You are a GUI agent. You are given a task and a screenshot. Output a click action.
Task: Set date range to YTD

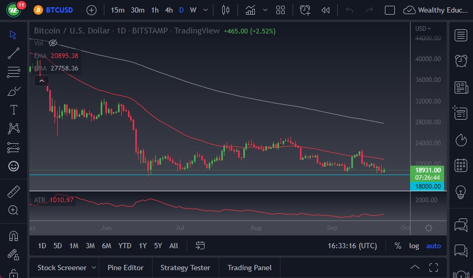(125, 246)
